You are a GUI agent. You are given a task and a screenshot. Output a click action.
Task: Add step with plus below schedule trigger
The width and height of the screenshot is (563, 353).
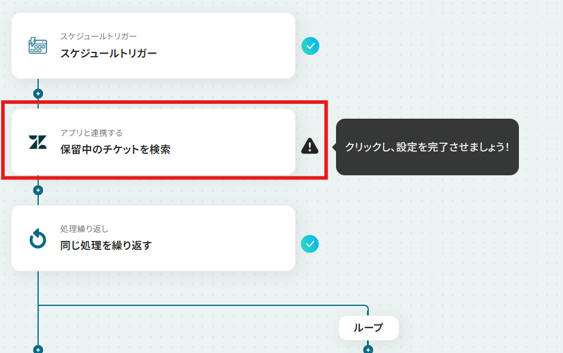pos(38,94)
